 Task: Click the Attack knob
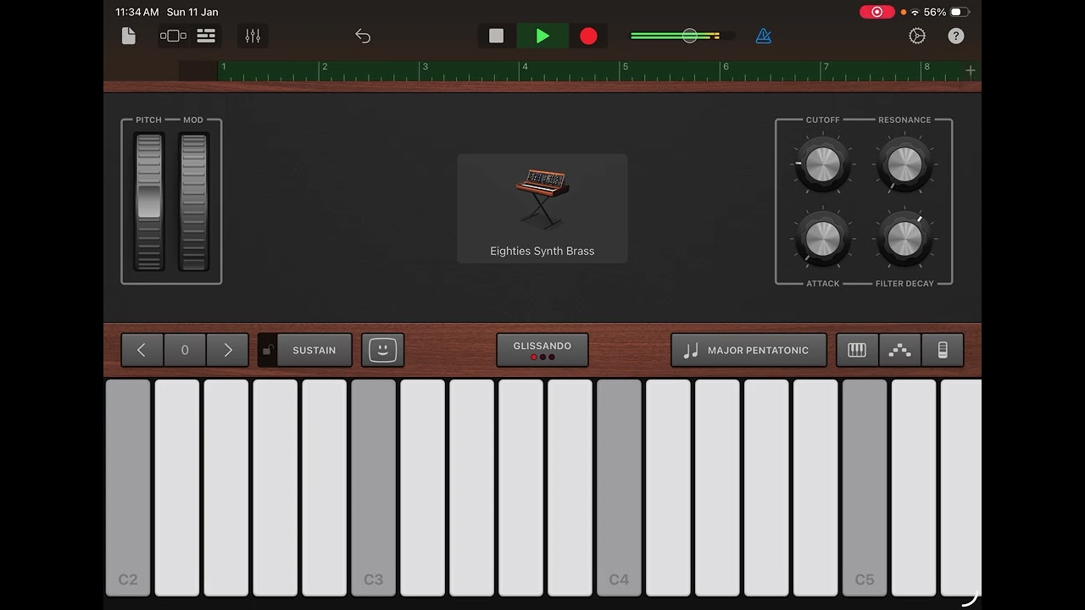tap(822, 238)
